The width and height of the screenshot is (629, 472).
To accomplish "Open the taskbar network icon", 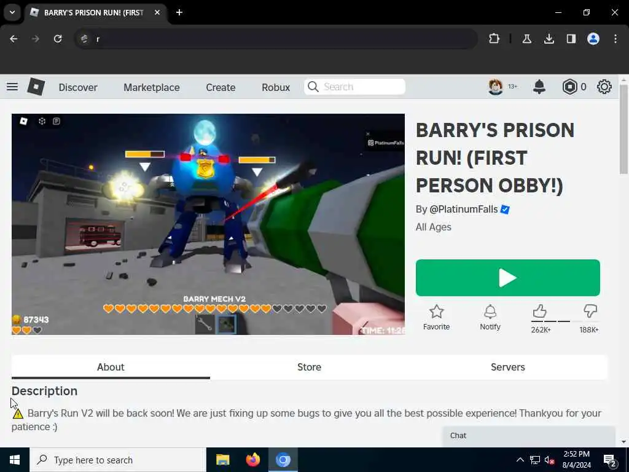I will 535,460.
